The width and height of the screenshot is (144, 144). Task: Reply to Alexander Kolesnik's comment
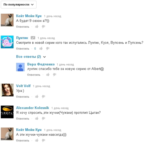(x=23, y=119)
